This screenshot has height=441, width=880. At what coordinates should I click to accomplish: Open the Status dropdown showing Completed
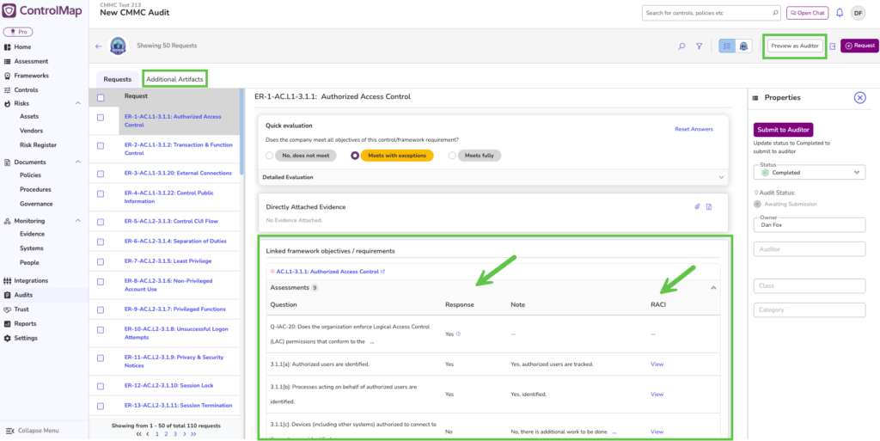[810, 172]
